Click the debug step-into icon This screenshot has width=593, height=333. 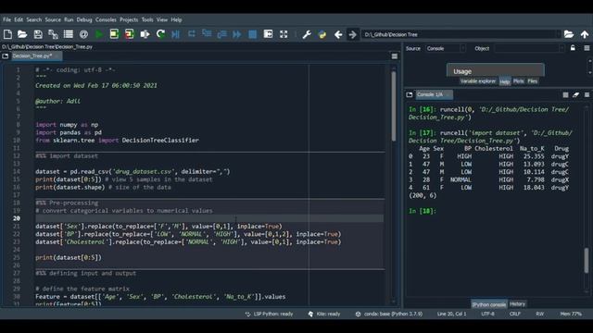tap(207, 34)
